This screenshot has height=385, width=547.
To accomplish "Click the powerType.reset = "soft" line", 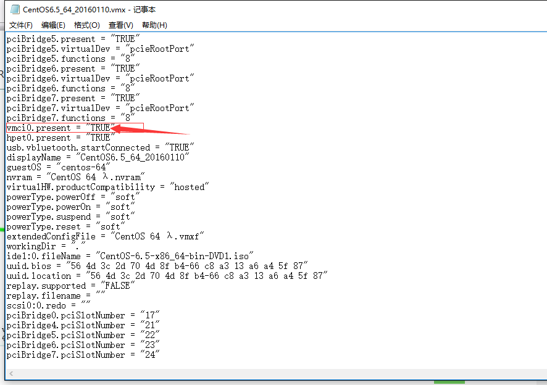I will (x=65, y=226).
